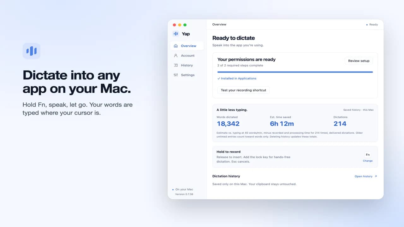Click the blue dot beside On your Mac
The image size is (404, 227).
click(x=173, y=189)
